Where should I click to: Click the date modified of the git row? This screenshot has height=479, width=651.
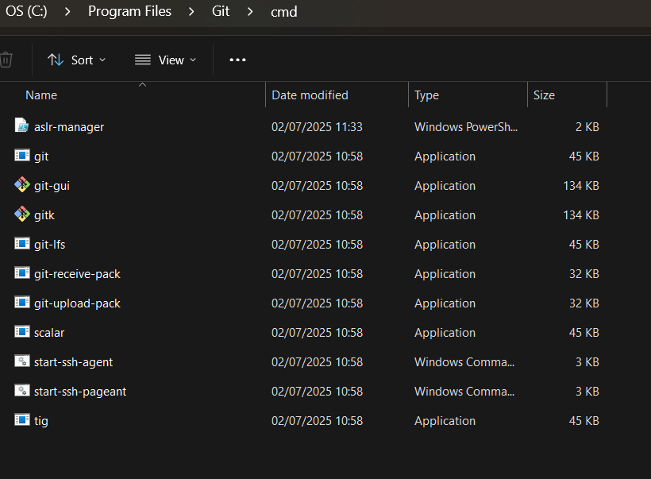point(317,156)
